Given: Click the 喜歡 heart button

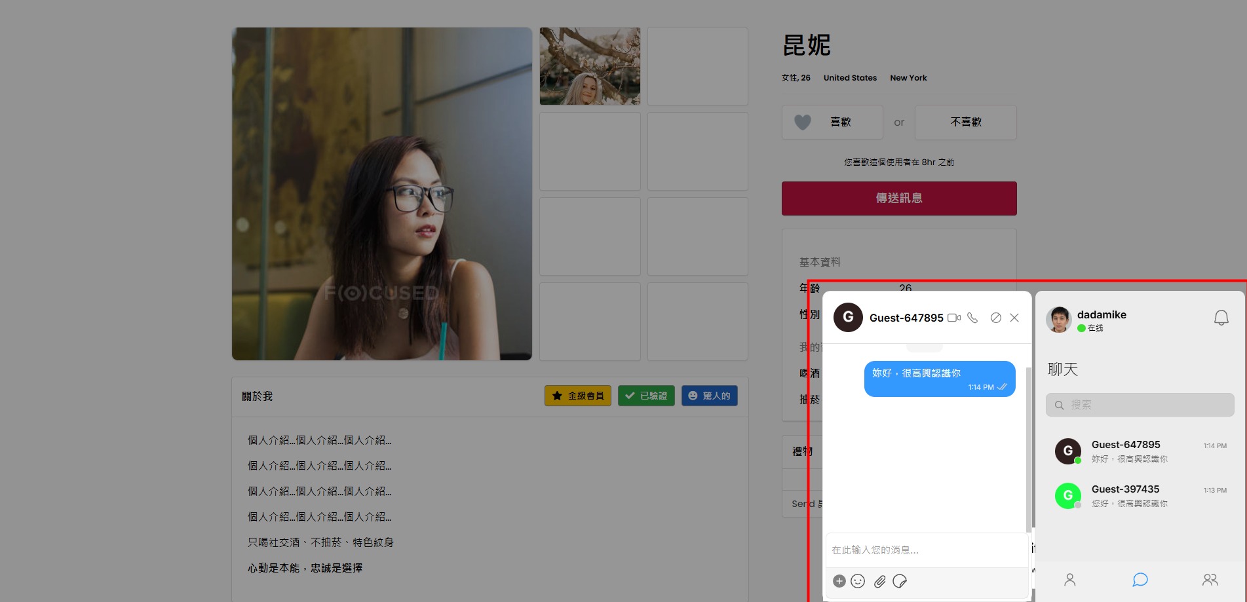Looking at the screenshot, I should point(832,122).
